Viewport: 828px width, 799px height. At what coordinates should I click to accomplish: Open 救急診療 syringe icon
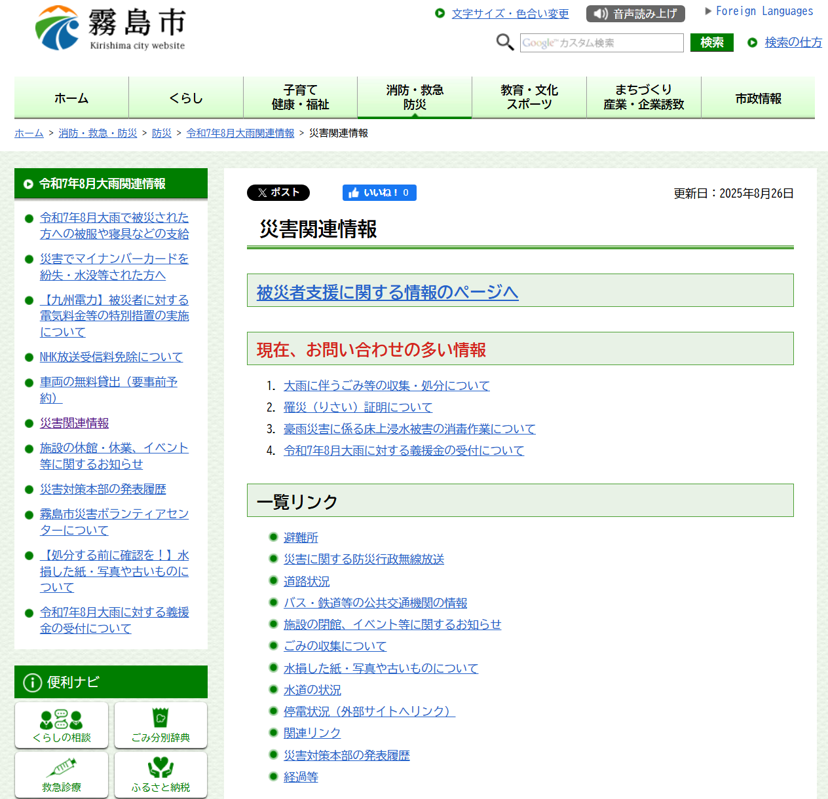pos(62,774)
